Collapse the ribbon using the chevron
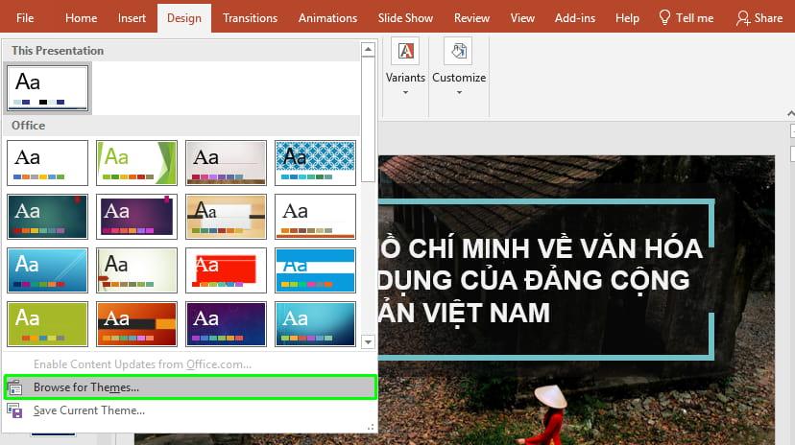The height and width of the screenshot is (445, 795). click(x=790, y=113)
